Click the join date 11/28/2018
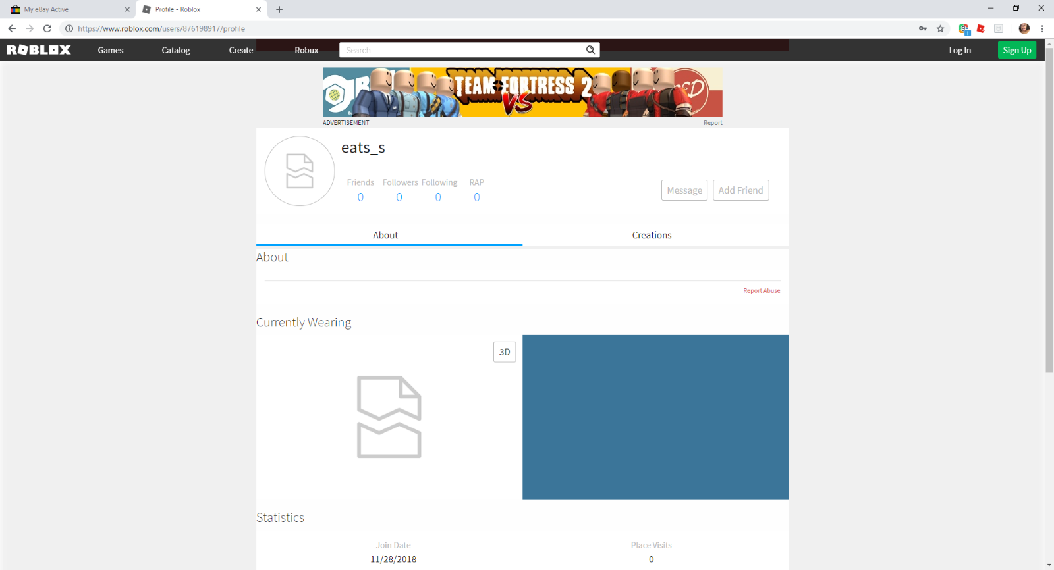 coord(393,559)
